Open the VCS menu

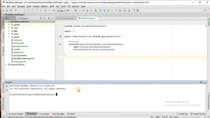click(69, 7)
